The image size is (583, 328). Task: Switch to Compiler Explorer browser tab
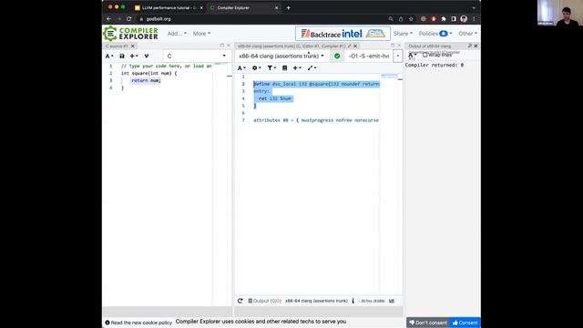243,8
